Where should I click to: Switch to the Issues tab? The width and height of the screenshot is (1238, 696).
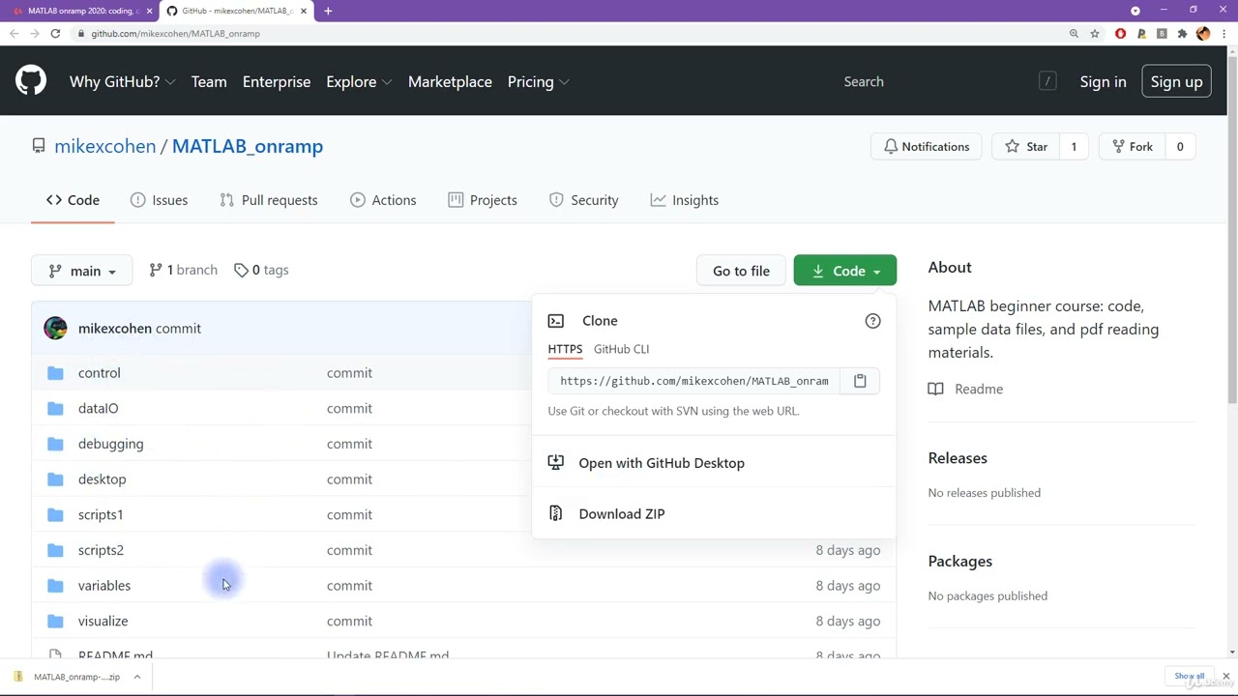[160, 200]
